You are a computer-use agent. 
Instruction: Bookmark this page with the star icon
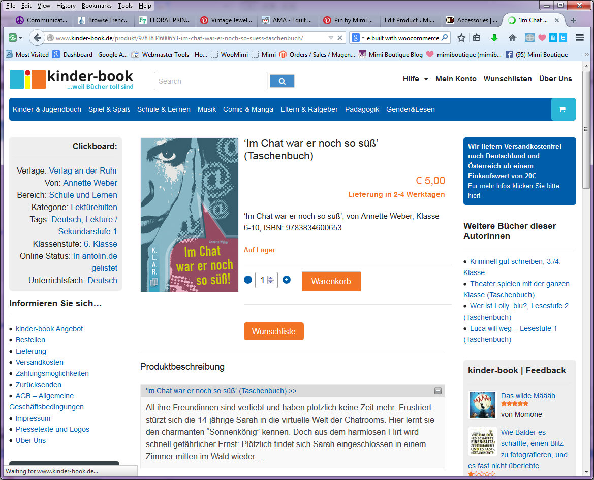coord(461,38)
